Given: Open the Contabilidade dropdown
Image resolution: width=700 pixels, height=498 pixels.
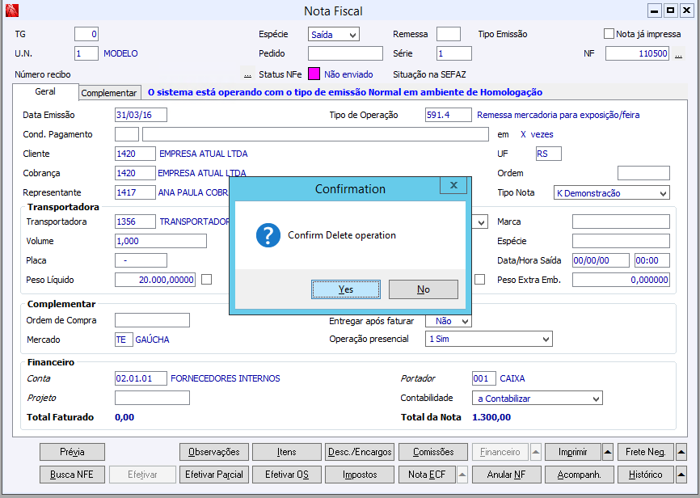Looking at the screenshot, I should [x=596, y=399].
